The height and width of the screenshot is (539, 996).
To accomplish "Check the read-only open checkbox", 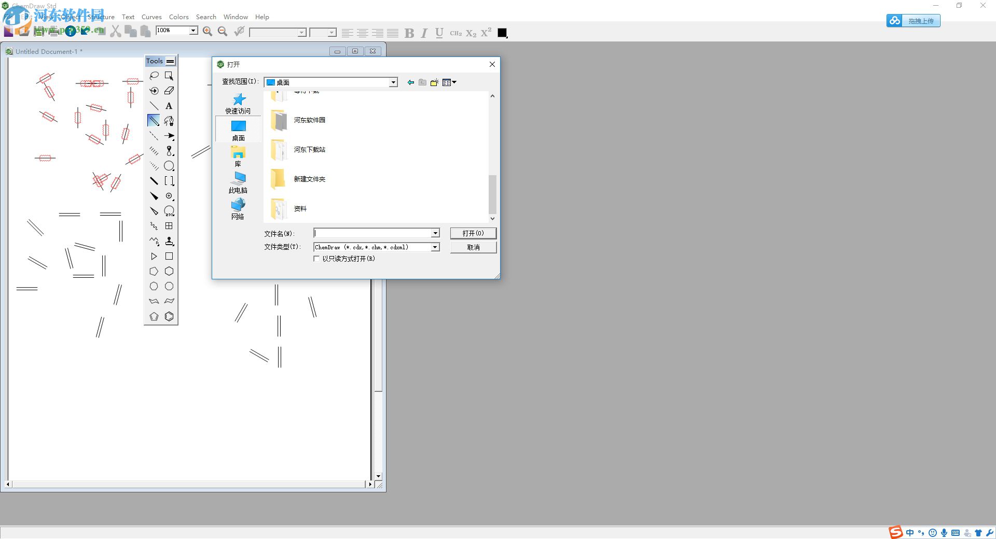I will pos(316,259).
